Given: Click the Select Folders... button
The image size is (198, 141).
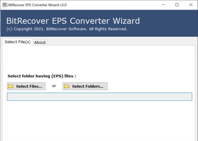Looking at the screenshot, I should tap(85, 86).
